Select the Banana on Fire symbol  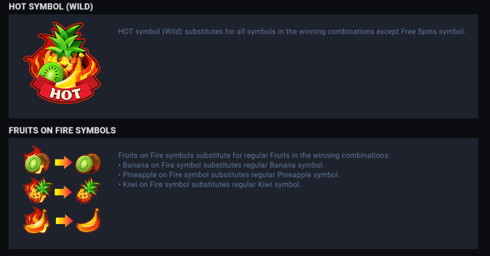[x=37, y=220]
